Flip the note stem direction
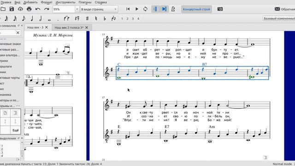Viewport: 295px width, 166px height. coord(113,18)
